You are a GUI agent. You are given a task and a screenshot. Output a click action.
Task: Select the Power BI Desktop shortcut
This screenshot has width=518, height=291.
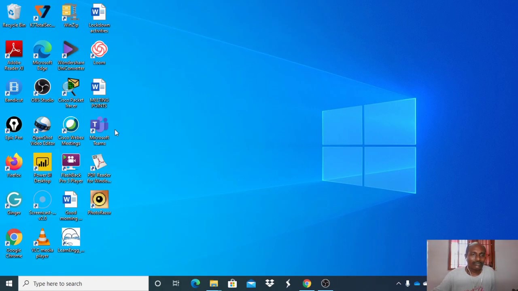point(42,169)
